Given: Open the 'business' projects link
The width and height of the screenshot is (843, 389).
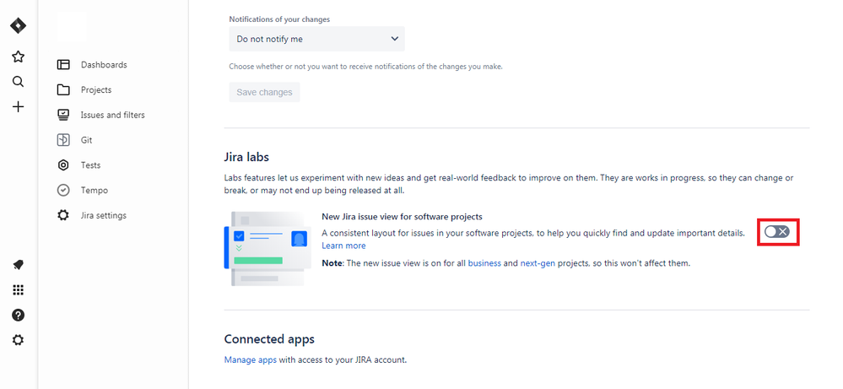Looking at the screenshot, I should [484, 263].
